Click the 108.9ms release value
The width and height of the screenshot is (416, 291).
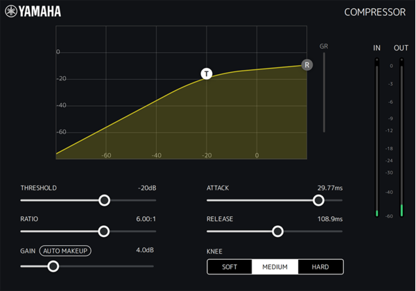coord(329,219)
